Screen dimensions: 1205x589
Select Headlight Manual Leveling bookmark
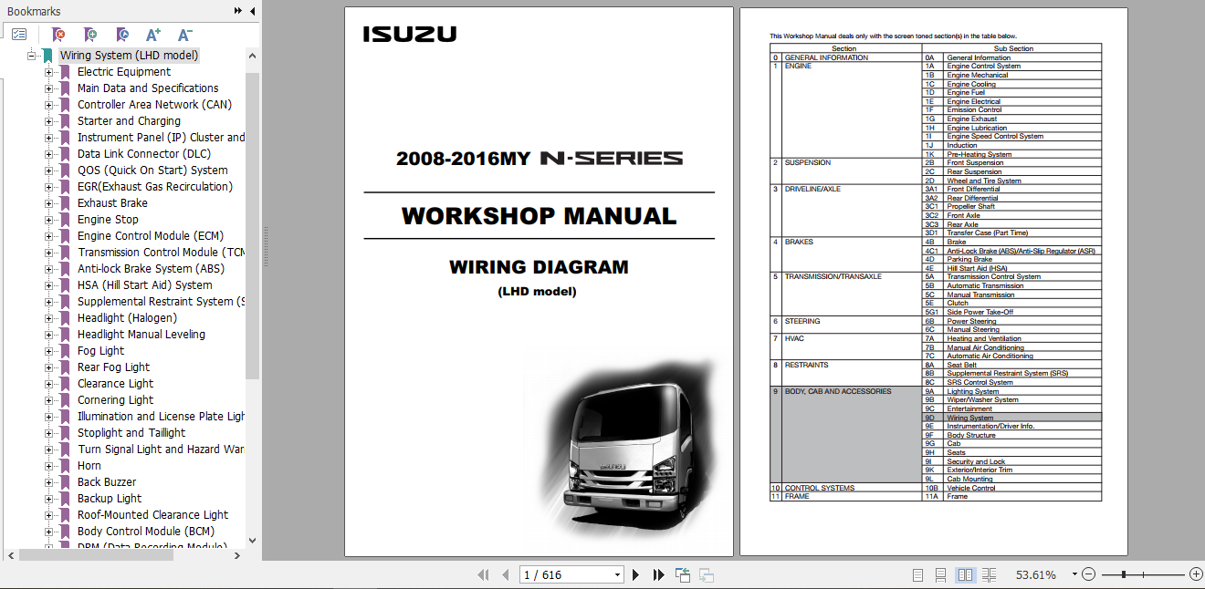[141, 335]
